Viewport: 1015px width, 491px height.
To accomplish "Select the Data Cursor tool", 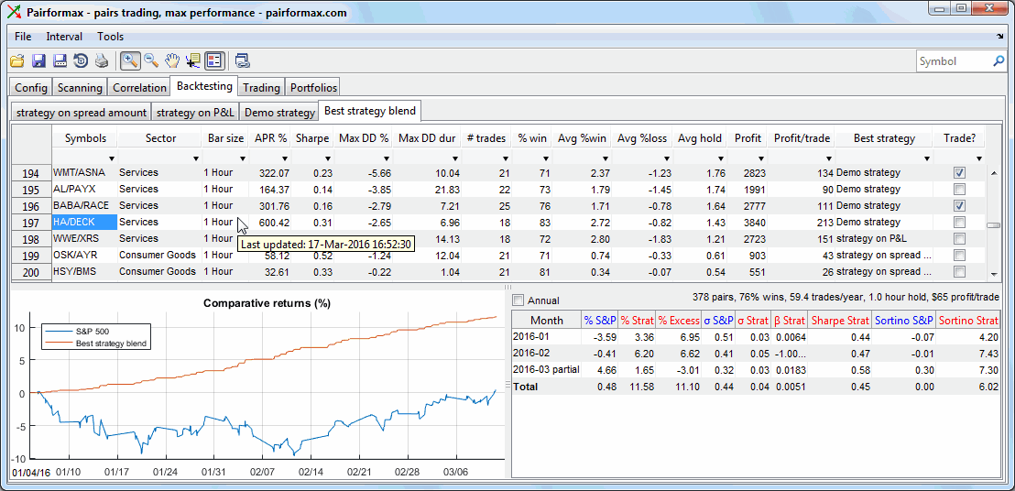I will pos(192,60).
